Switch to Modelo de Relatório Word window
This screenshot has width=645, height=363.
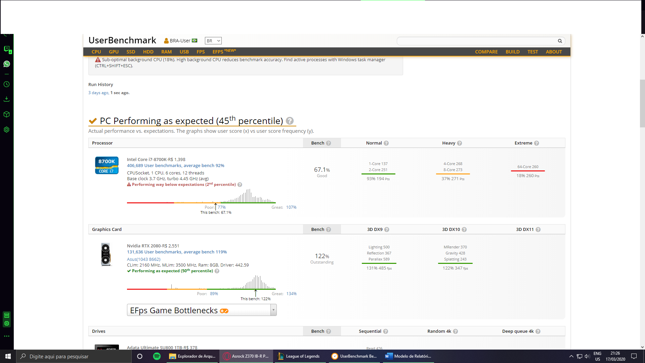tap(408, 356)
